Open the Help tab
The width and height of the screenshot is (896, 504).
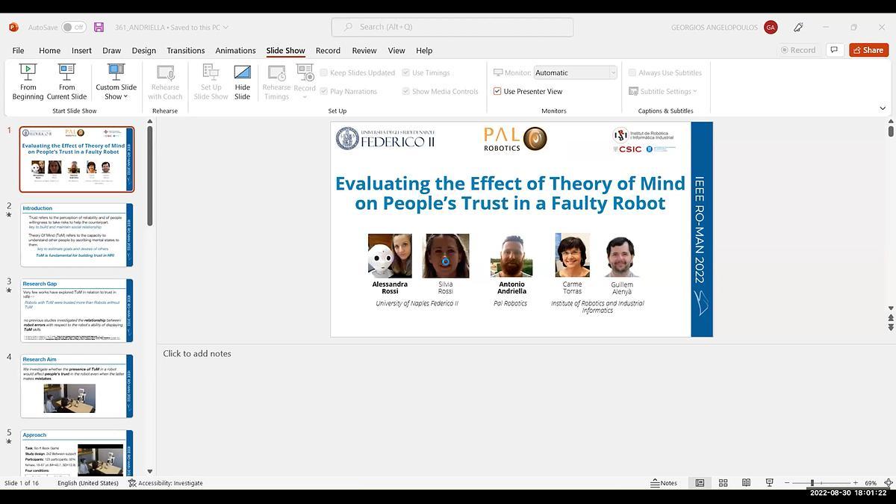coord(424,50)
